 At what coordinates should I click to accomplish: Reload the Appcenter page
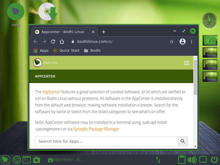click(53, 42)
